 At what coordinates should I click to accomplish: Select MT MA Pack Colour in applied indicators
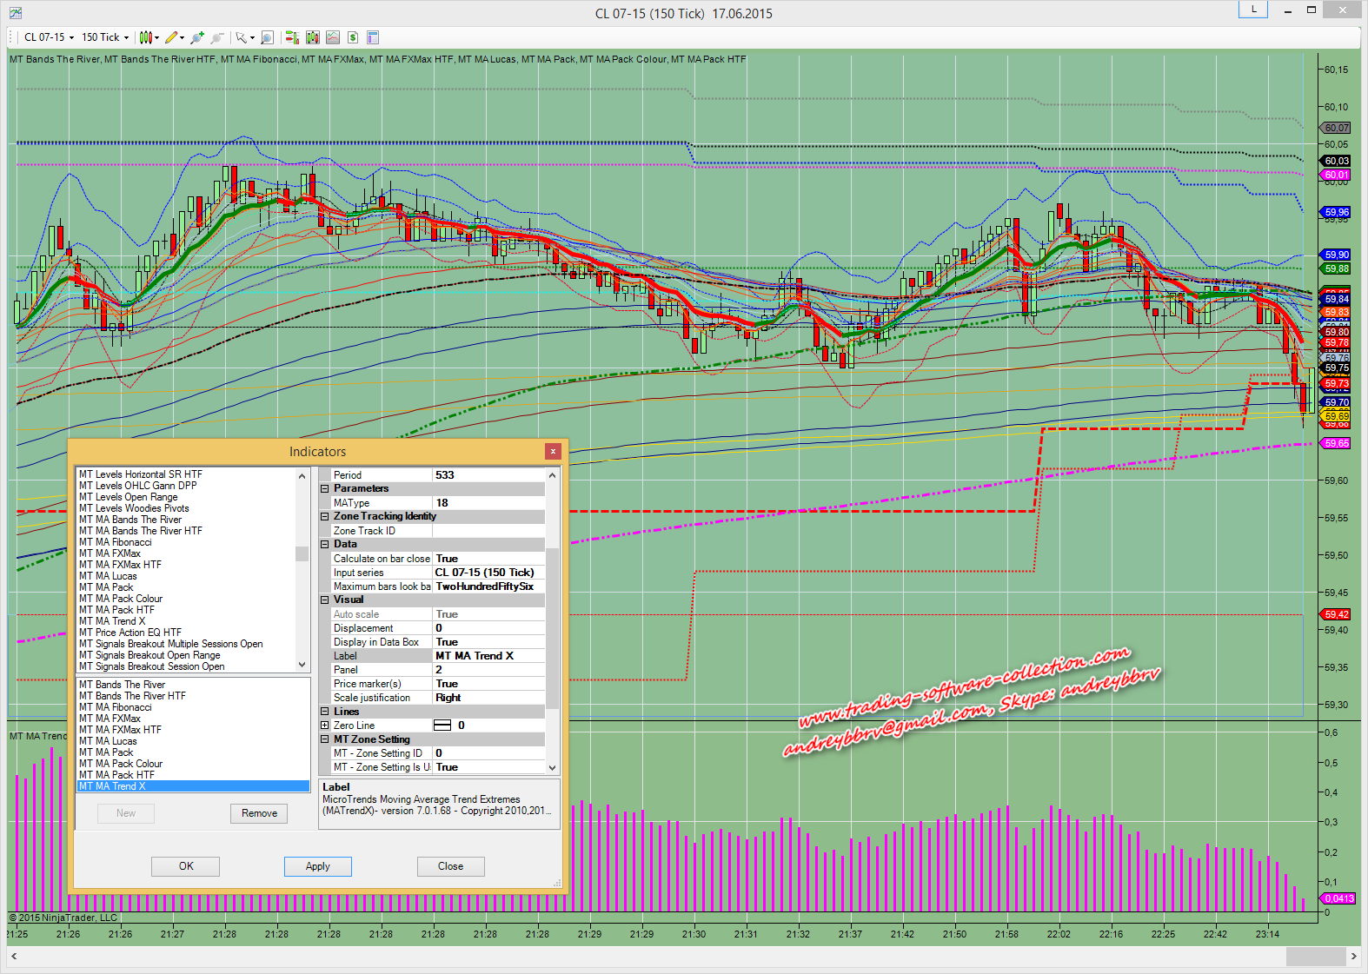pos(121,764)
